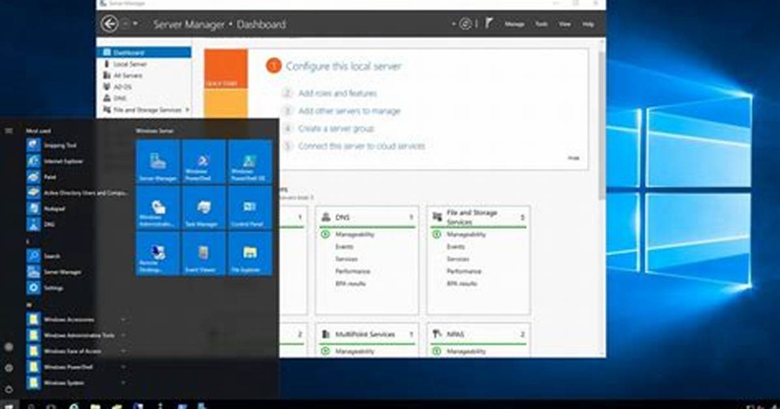Click the back arrow in Server Manager header
The image size is (780, 409).
(110, 23)
